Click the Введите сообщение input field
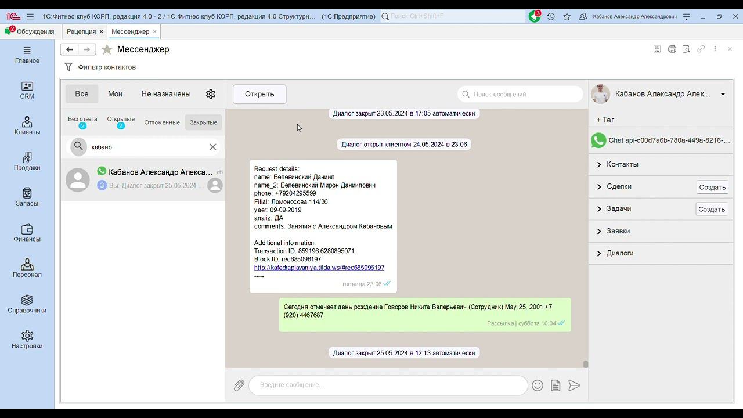743x418 pixels. pos(388,385)
